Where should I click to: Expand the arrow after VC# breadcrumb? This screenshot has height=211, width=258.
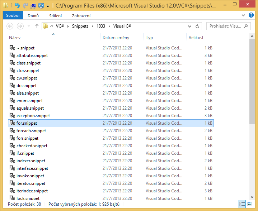68,26
